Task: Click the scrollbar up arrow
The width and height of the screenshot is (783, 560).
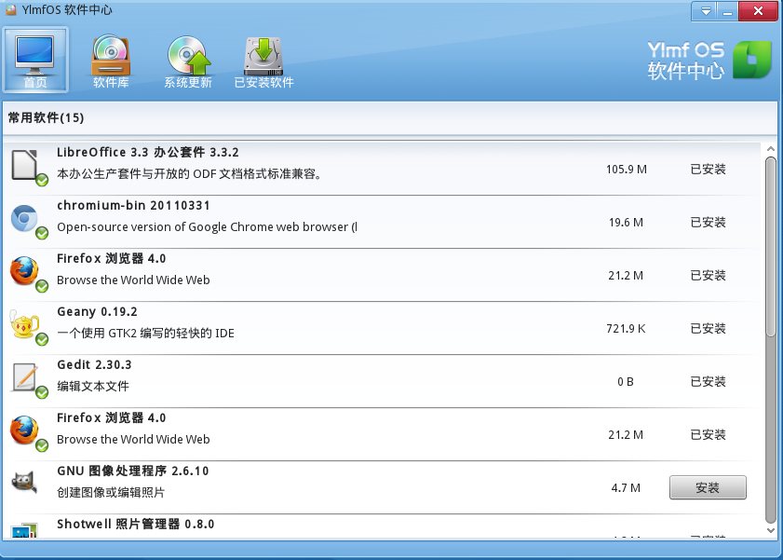Action: click(771, 149)
